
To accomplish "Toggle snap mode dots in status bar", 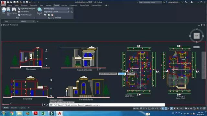I will [x=144, y=108].
